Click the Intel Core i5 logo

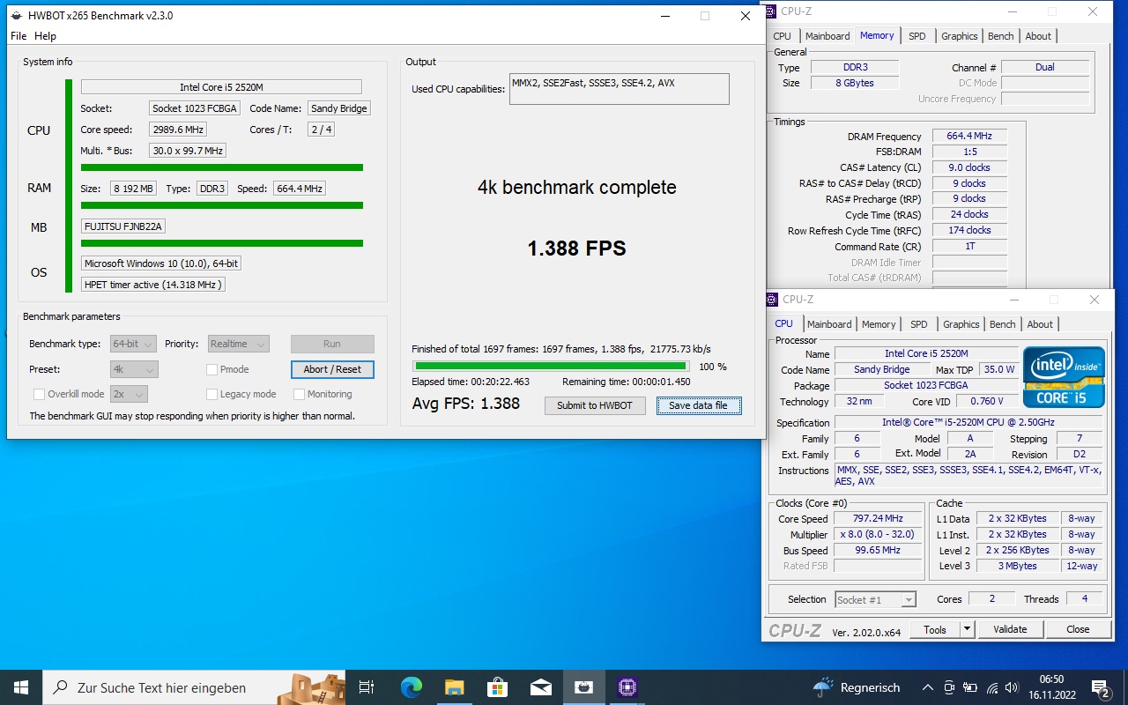click(1064, 377)
